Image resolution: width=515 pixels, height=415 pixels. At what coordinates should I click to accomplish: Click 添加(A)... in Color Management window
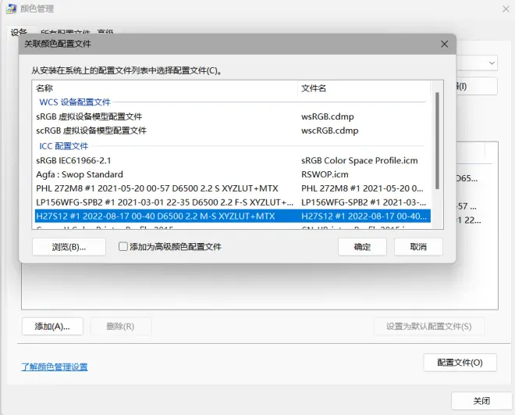(52, 326)
